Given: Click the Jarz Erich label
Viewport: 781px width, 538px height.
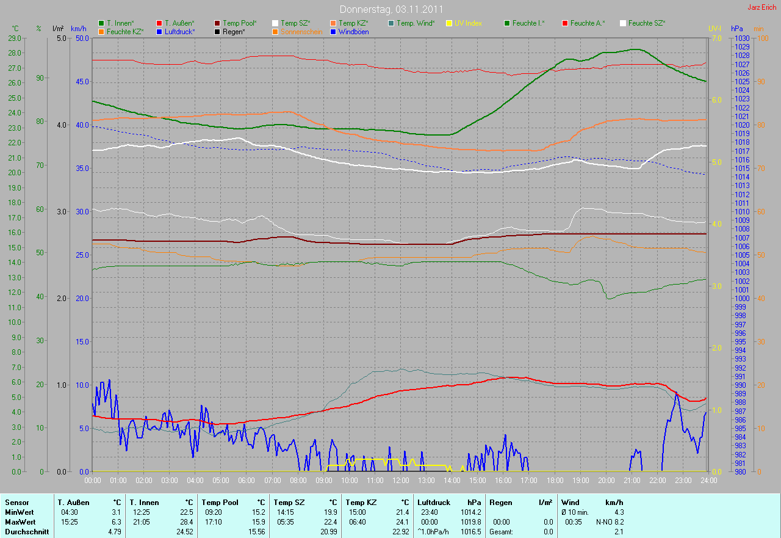Looking at the screenshot, I should (762, 7).
